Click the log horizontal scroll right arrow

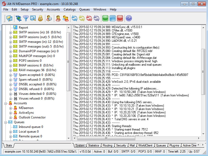point(199,138)
